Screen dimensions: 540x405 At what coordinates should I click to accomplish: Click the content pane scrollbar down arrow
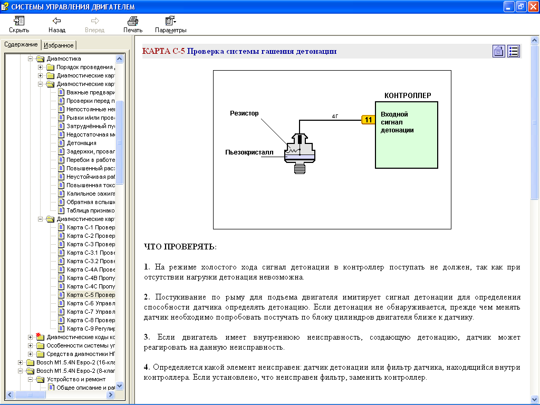click(x=534, y=399)
